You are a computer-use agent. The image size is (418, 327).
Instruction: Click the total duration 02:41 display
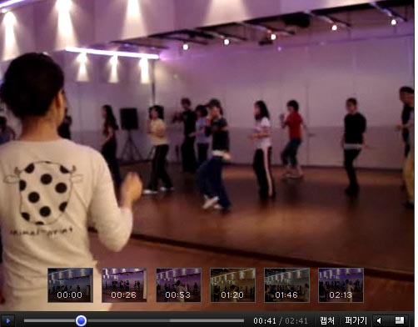tap(296, 321)
